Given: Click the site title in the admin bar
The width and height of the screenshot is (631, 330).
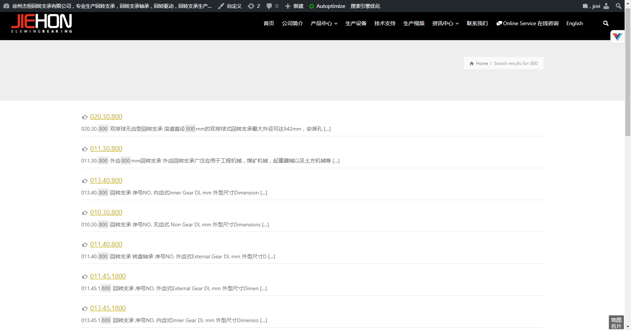Looking at the screenshot, I should pyautogui.click(x=112, y=6).
